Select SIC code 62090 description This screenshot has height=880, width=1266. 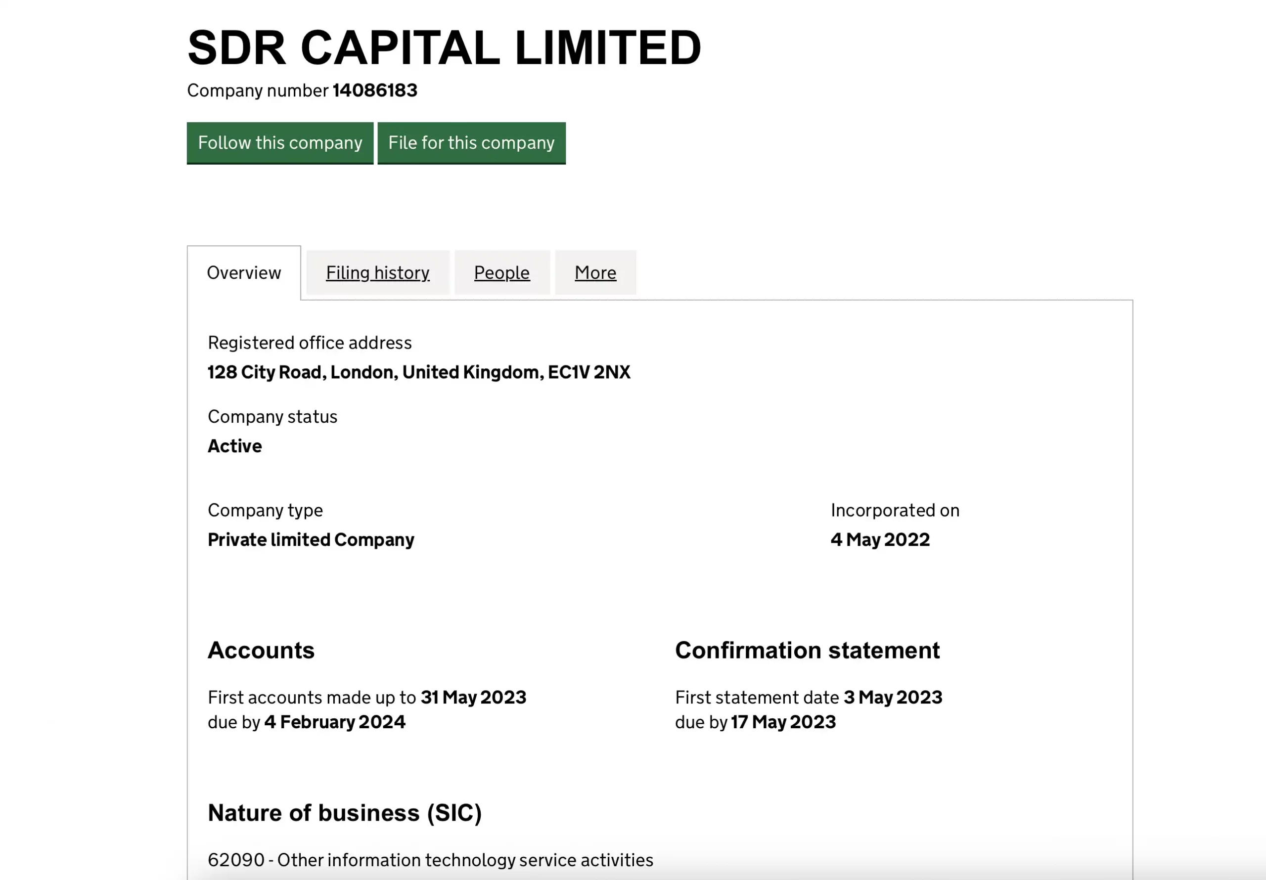pos(431,860)
